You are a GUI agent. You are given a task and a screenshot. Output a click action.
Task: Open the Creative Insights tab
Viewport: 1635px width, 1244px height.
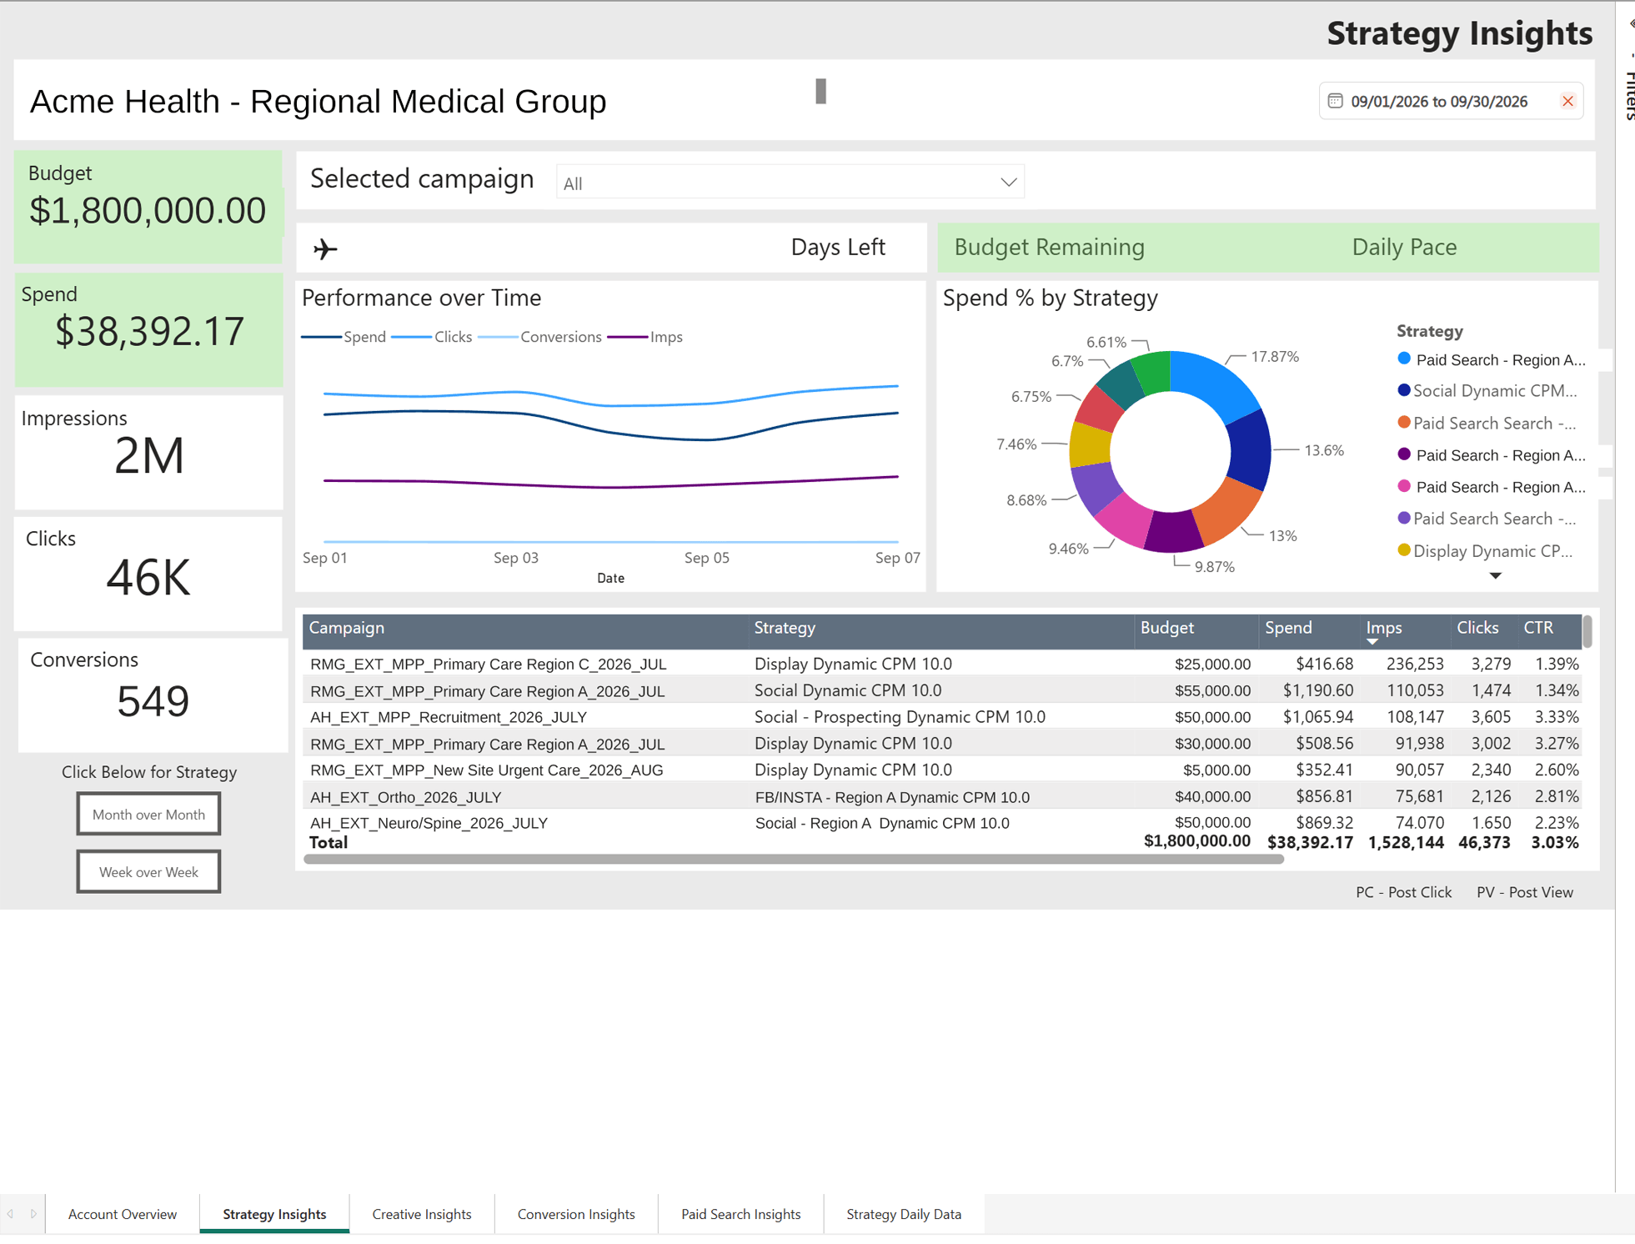[422, 1213]
